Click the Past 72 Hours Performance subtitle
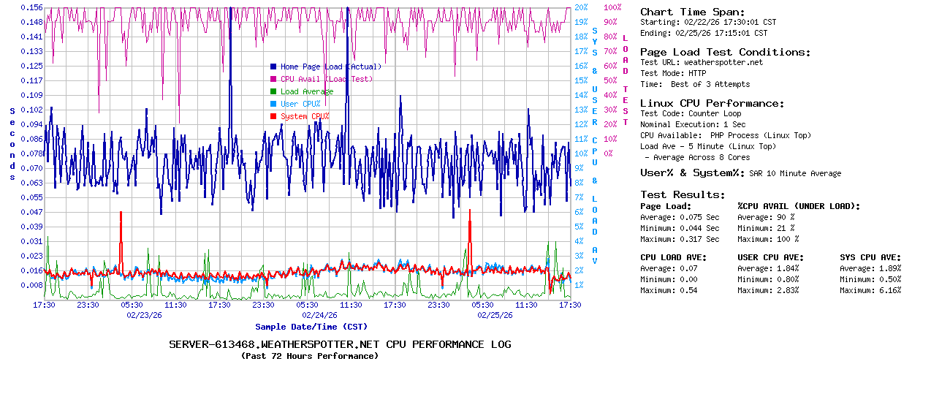This screenshot has height=402, width=950. click(310, 356)
